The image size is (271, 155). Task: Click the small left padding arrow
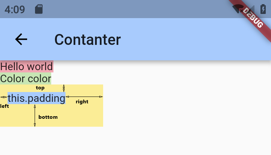(x=4, y=97)
